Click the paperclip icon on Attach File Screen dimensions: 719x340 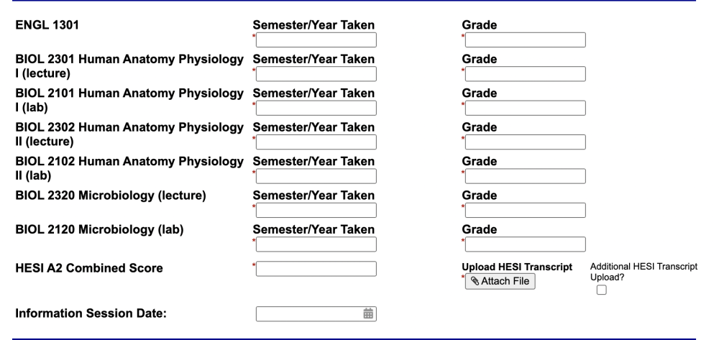pos(475,281)
